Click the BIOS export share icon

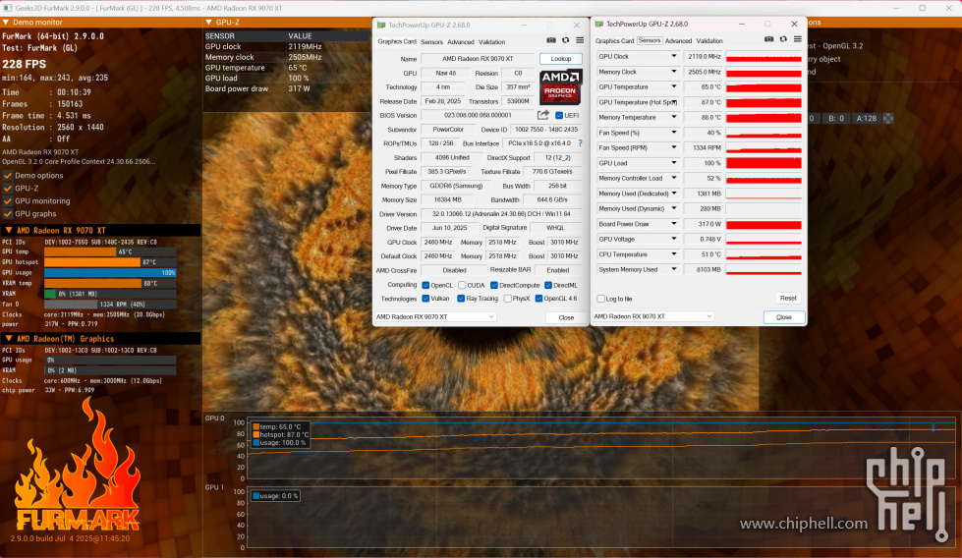[x=543, y=115]
